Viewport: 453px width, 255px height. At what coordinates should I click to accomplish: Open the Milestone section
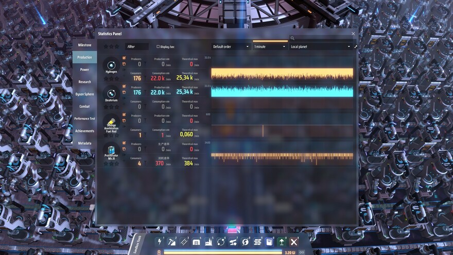tap(84, 45)
